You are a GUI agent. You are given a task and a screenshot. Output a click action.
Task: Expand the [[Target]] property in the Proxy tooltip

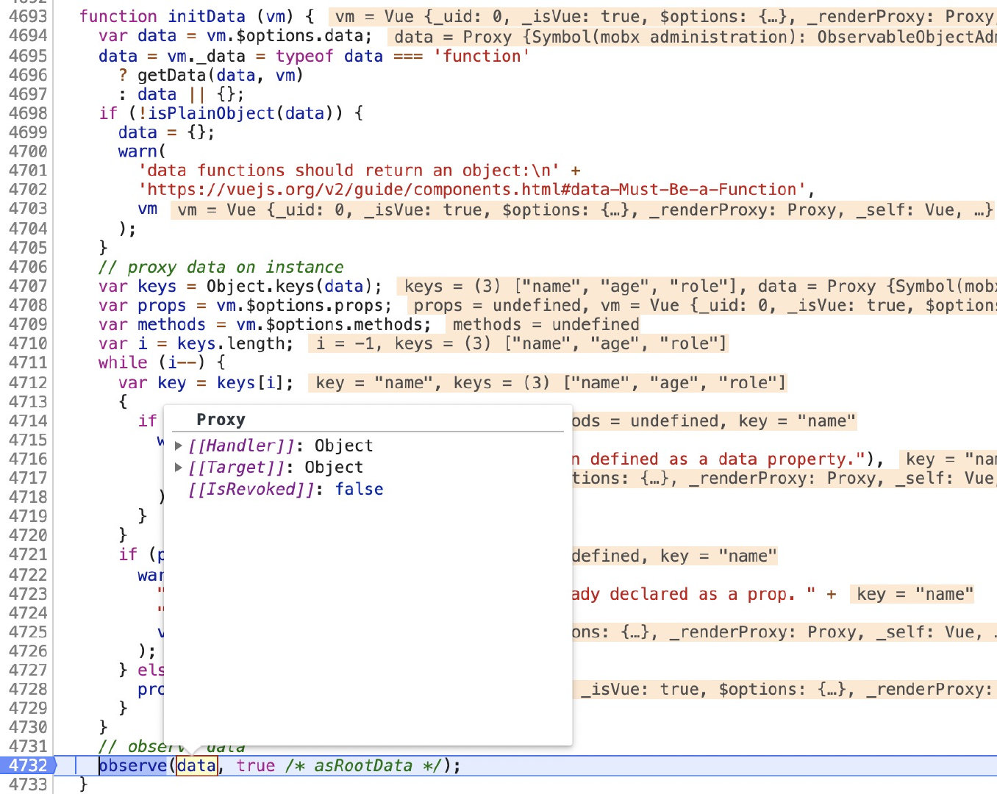pos(179,467)
